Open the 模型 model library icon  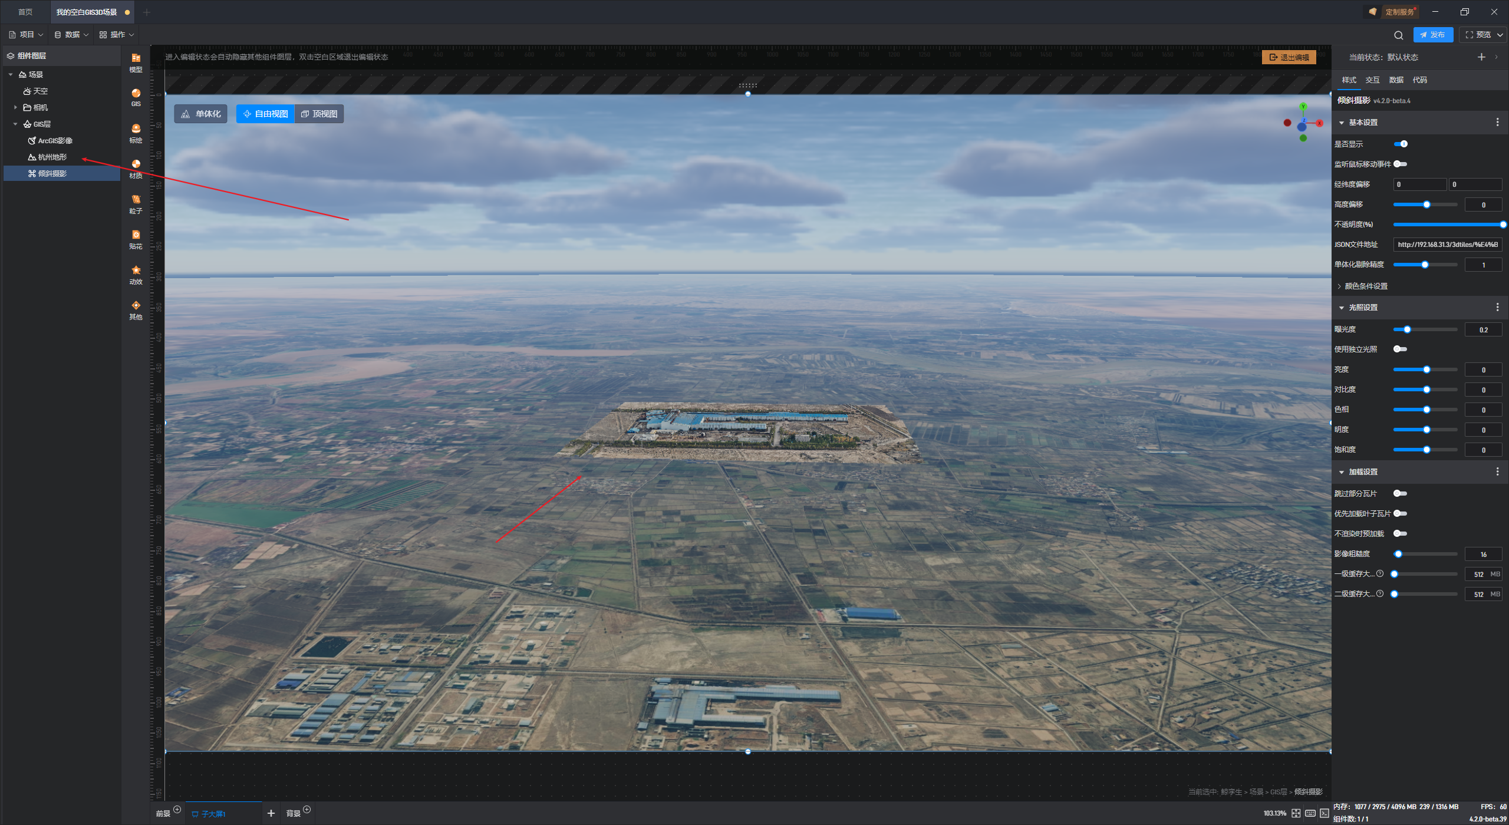coord(136,61)
